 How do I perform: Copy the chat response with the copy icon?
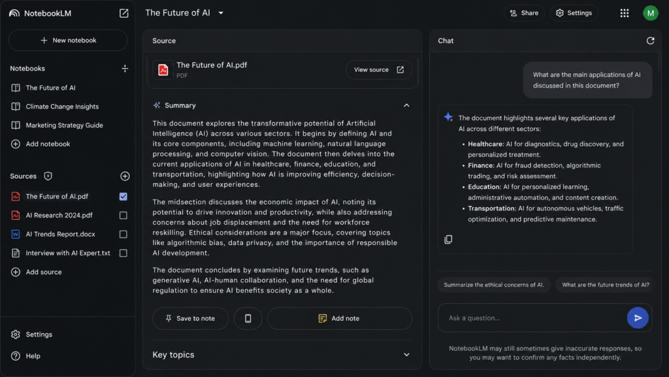(x=448, y=239)
